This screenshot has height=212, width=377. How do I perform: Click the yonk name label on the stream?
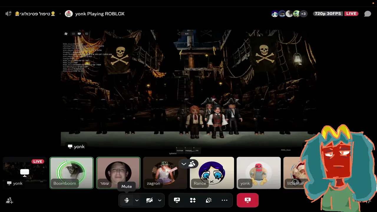pyautogui.click(x=76, y=147)
